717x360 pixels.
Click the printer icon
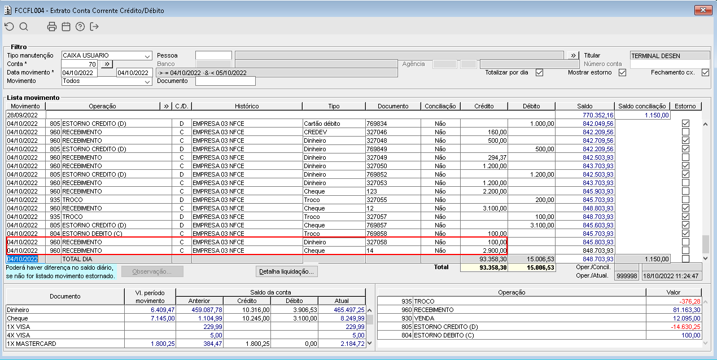tap(52, 27)
